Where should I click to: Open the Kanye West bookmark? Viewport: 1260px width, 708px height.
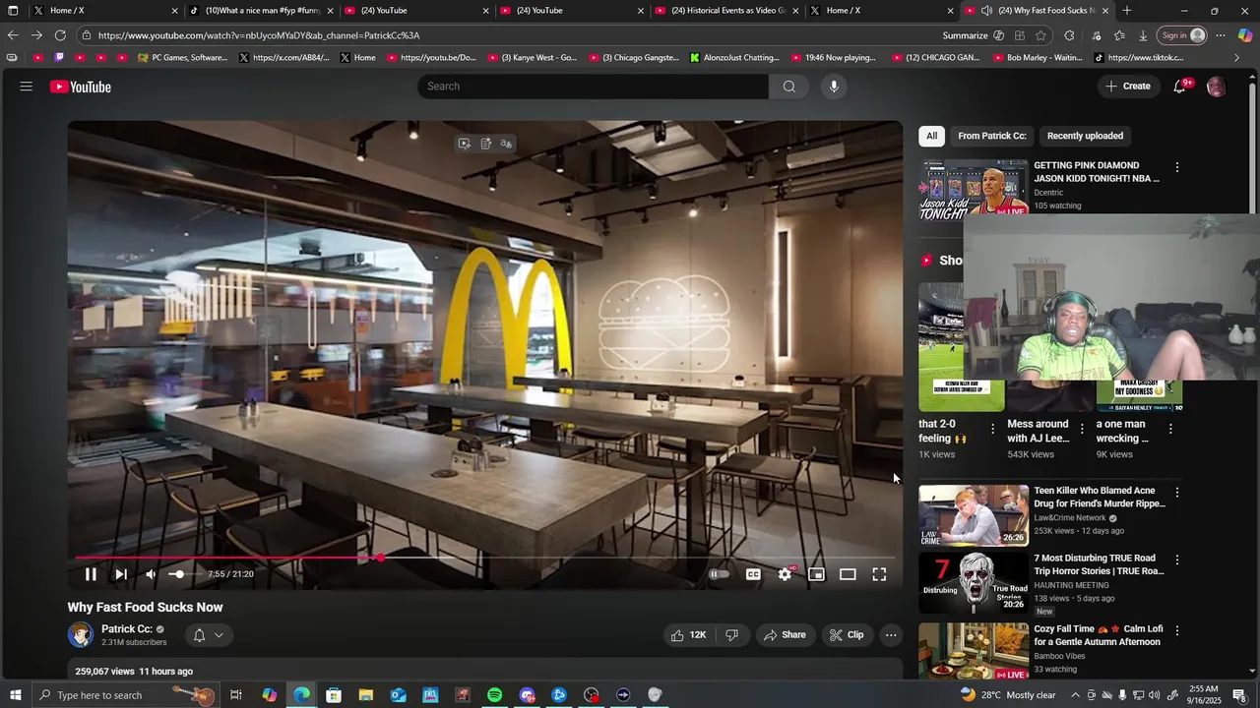coord(533,58)
